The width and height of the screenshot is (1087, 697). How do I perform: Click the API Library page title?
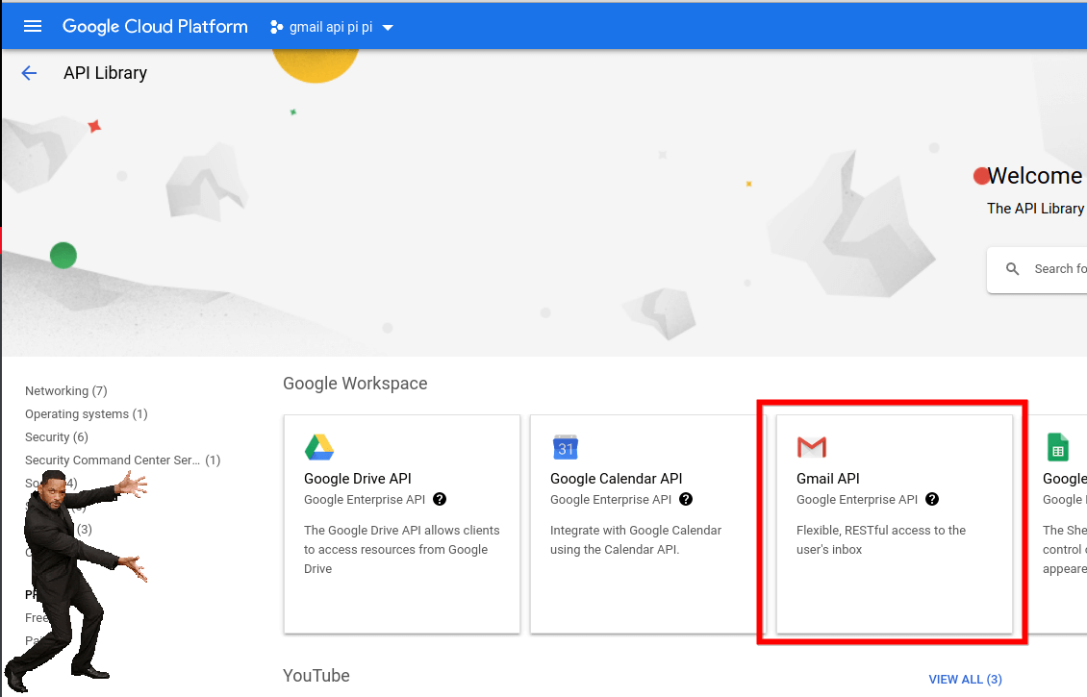tap(106, 73)
